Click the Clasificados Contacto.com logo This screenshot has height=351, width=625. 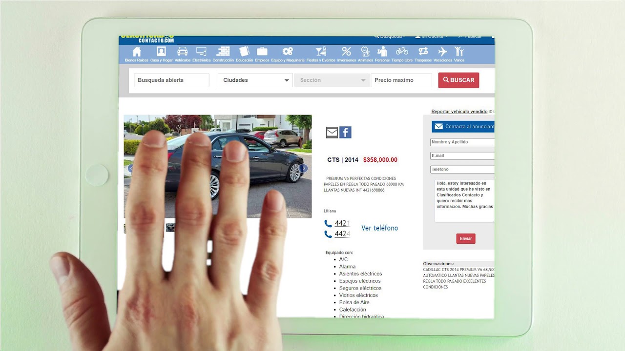[x=147, y=39]
